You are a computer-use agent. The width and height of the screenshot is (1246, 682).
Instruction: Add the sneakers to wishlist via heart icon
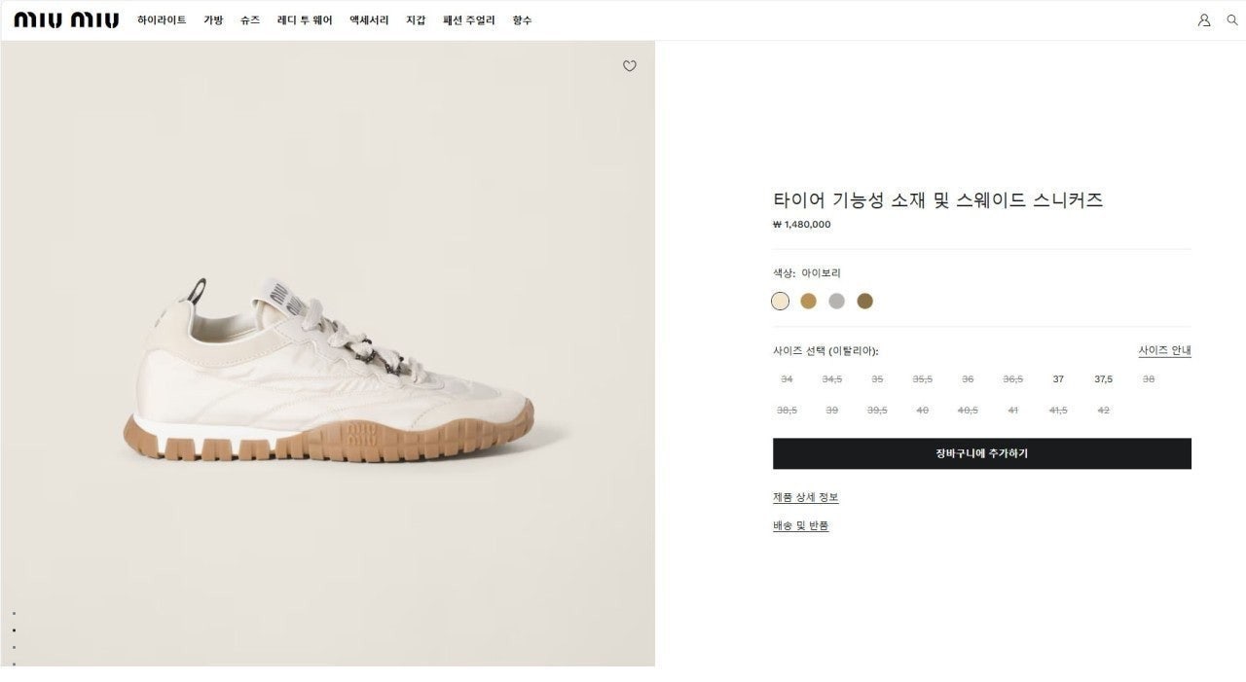[629, 66]
